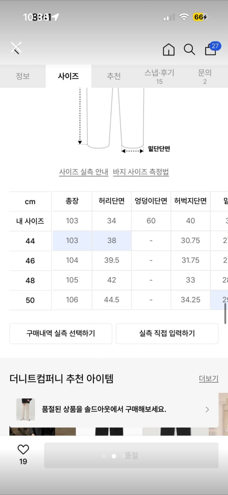View the cart with 27 items
Viewport: 228px width, 495px height.
[210, 50]
